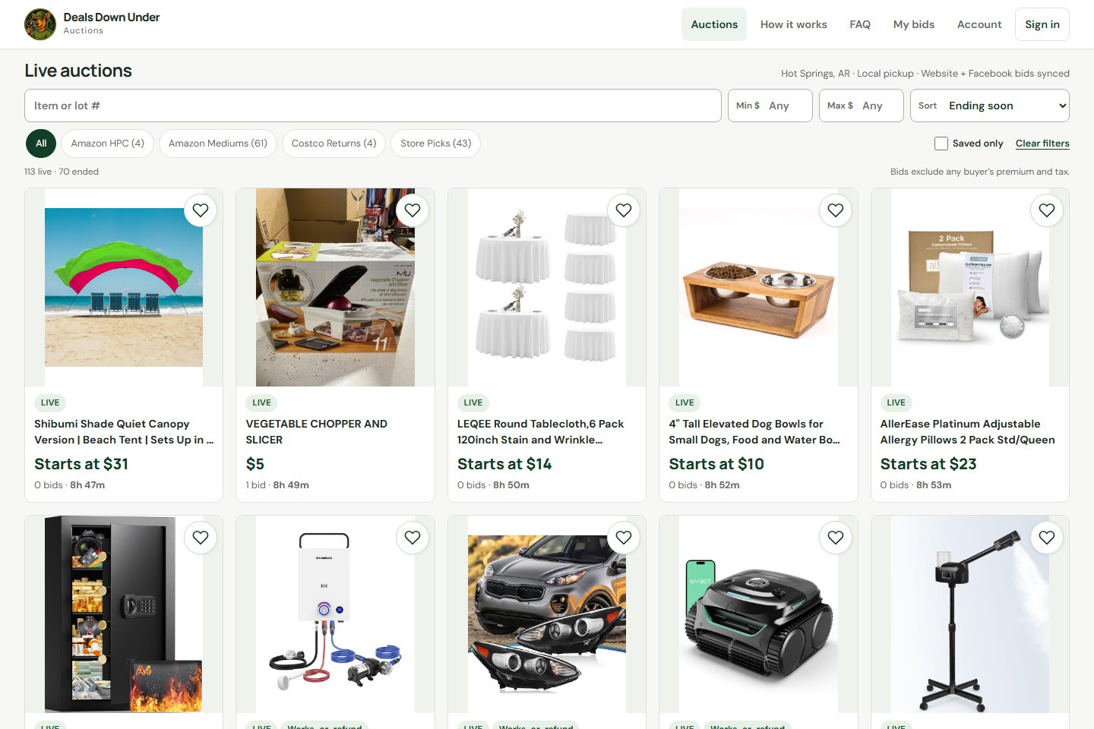Open the FAQ page

point(860,24)
